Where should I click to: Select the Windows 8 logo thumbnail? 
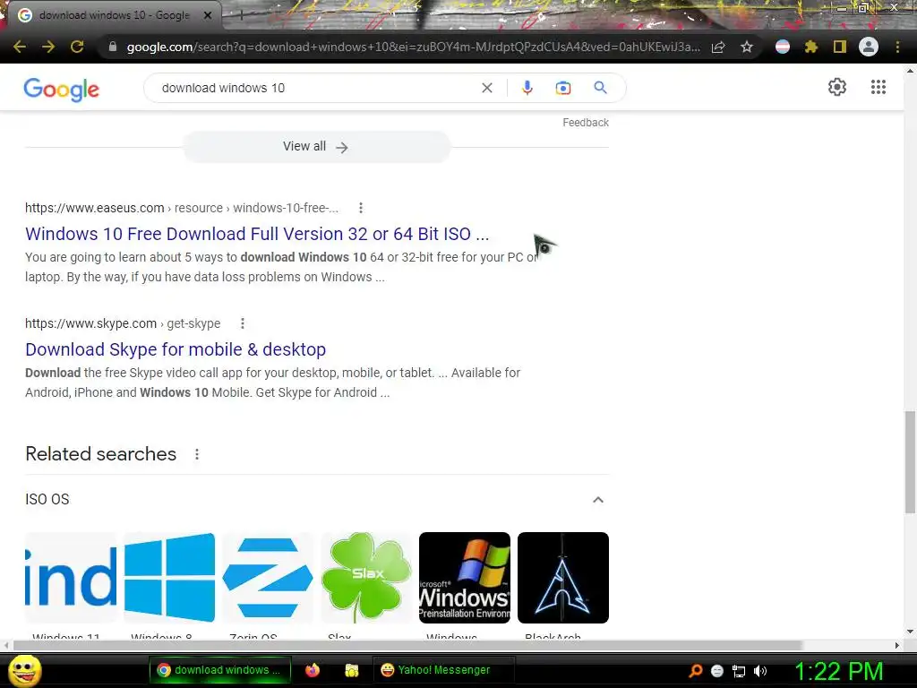pyautogui.click(x=169, y=578)
